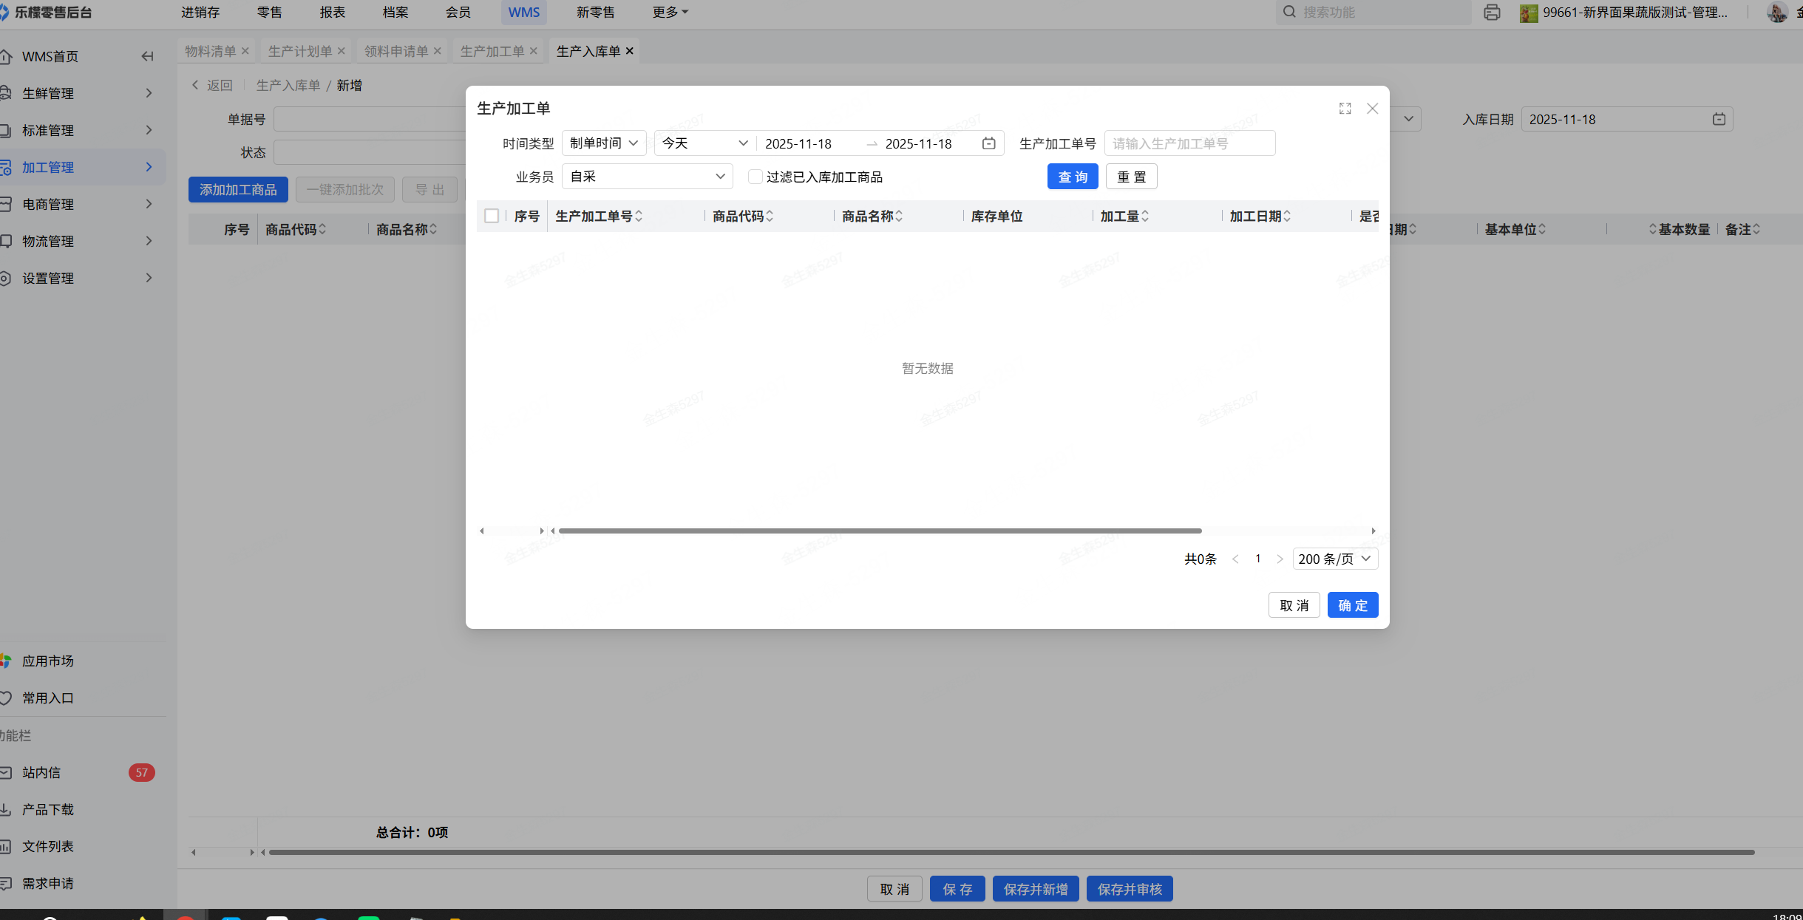Close the 生产入库单 tab with its X
The height and width of the screenshot is (920, 1803).
(630, 51)
